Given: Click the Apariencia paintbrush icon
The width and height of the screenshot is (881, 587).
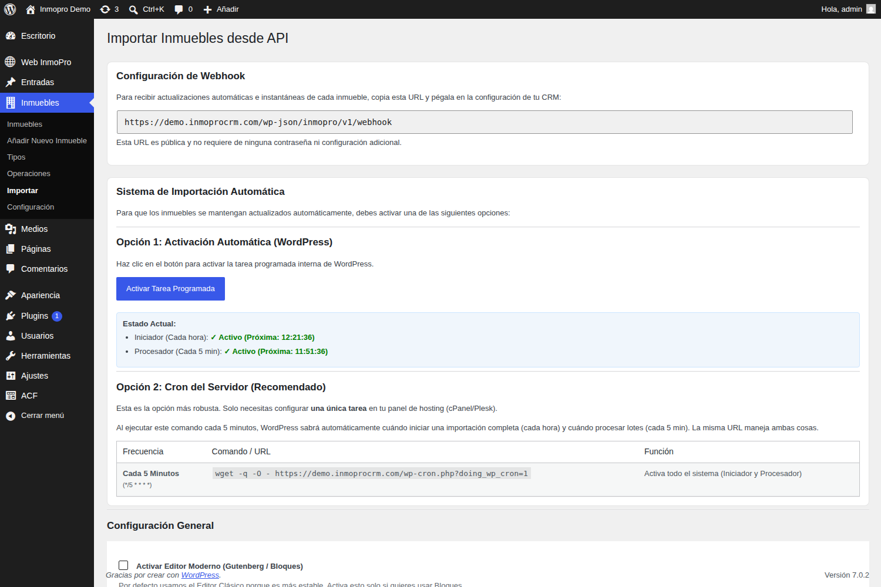Looking at the screenshot, I should [11, 295].
